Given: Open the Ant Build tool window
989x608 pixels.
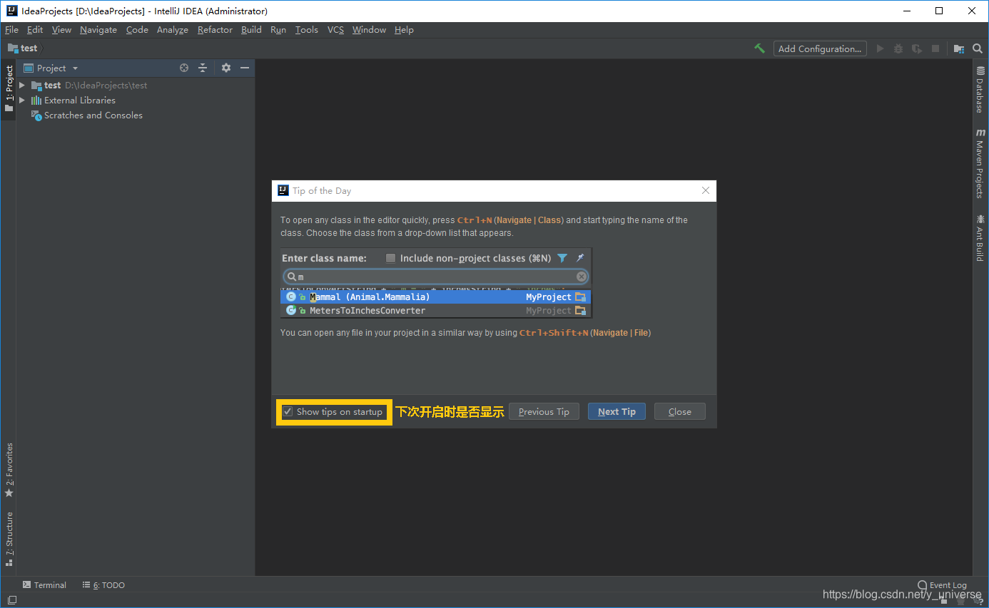Looking at the screenshot, I should [980, 238].
